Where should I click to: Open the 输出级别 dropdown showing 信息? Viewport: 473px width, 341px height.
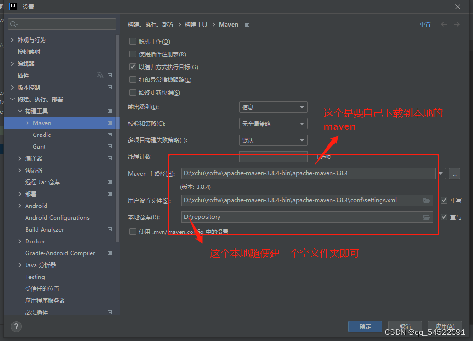click(273, 107)
